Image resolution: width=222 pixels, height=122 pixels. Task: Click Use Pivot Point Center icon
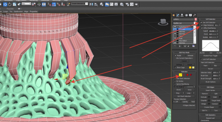click(34, 4)
